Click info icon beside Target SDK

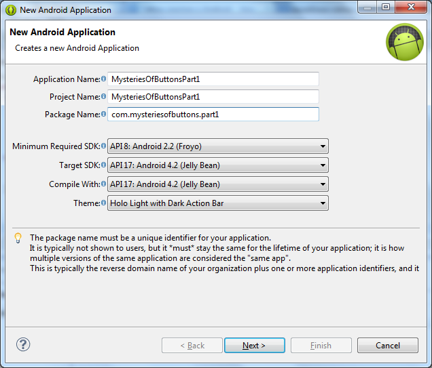104,165
